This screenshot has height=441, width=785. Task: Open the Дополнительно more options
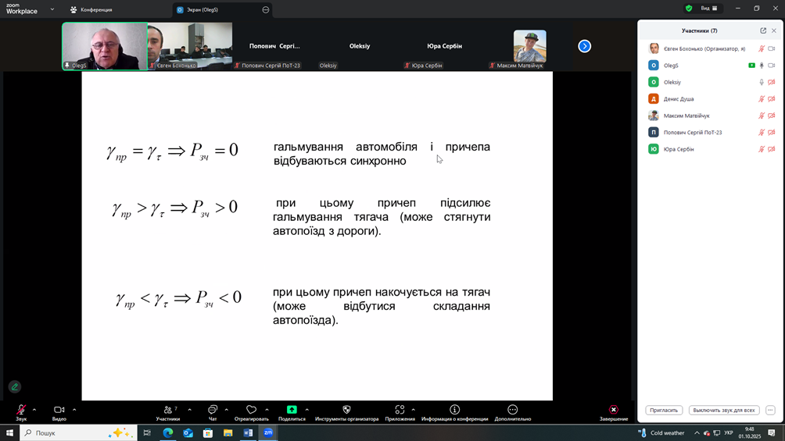coord(512,410)
